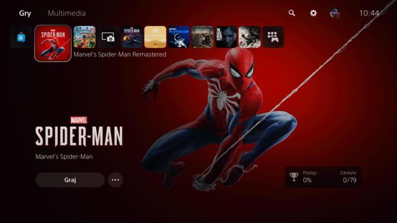397x223 pixels.
Task: Open the Sackboy game tile
Action: pos(85,37)
